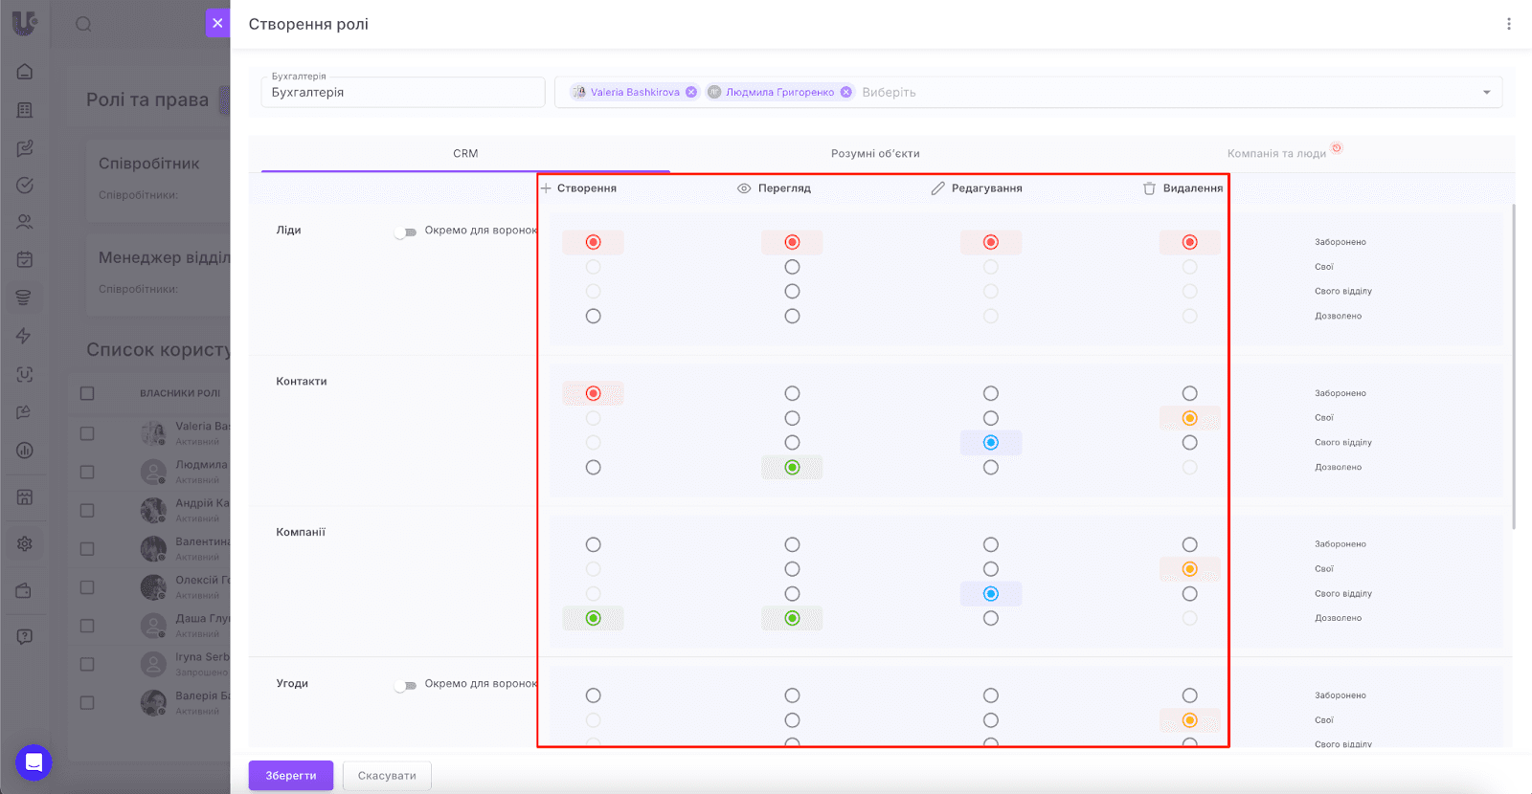Toggle 'Окремо для воронок' for Ліди
This screenshot has height=794, width=1532.
click(x=406, y=232)
